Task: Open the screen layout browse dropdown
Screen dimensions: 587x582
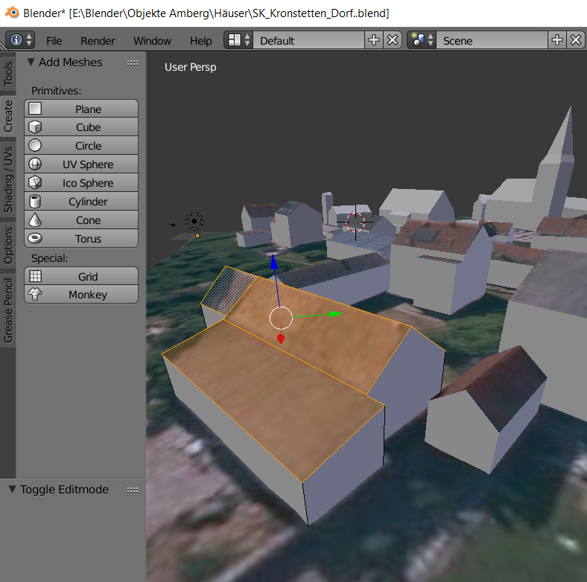Action: click(x=239, y=40)
